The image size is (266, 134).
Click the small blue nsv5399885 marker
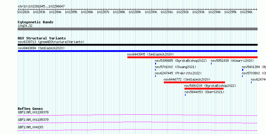click(155, 64)
